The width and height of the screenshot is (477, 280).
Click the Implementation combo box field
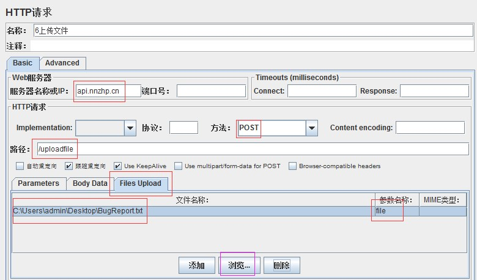pyautogui.click(x=100, y=128)
